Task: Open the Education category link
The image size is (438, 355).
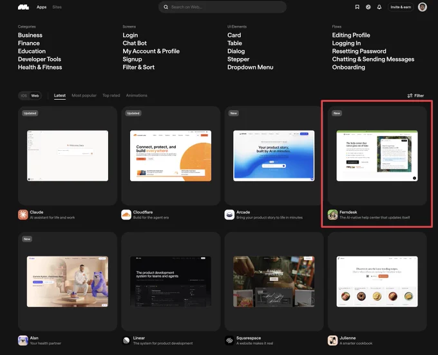Action: coord(32,51)
